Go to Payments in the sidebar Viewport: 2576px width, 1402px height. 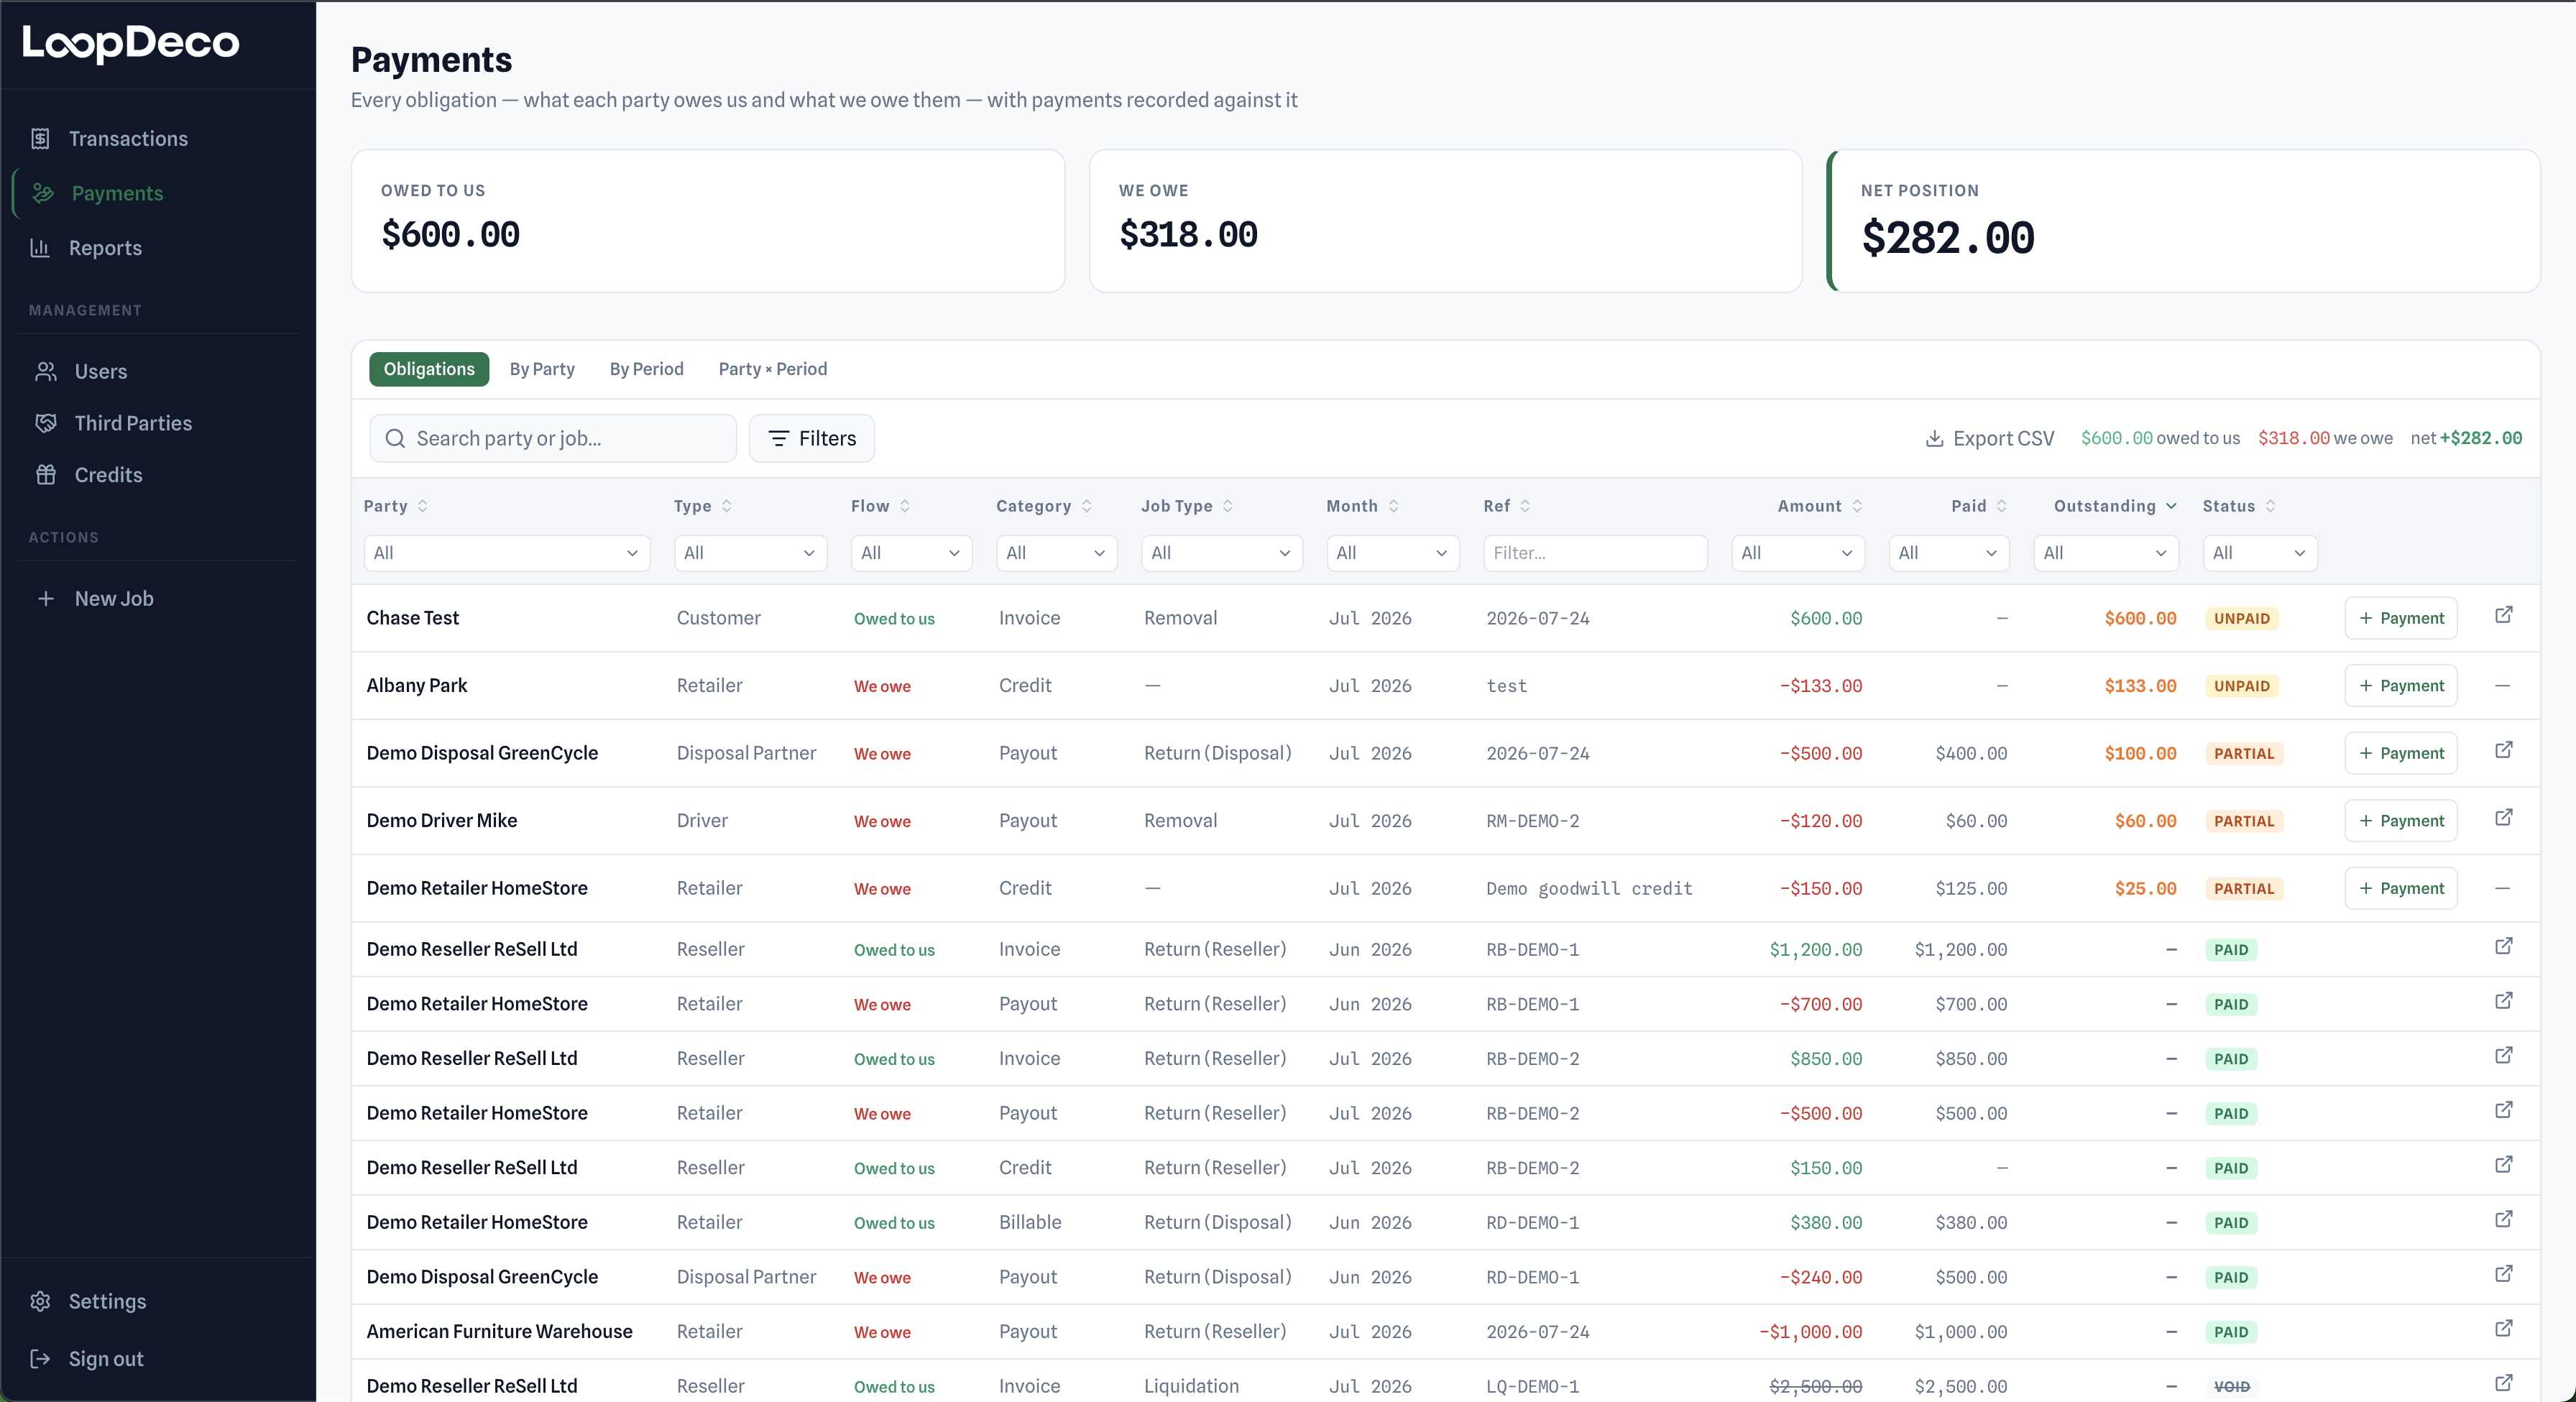coord(117,193)
